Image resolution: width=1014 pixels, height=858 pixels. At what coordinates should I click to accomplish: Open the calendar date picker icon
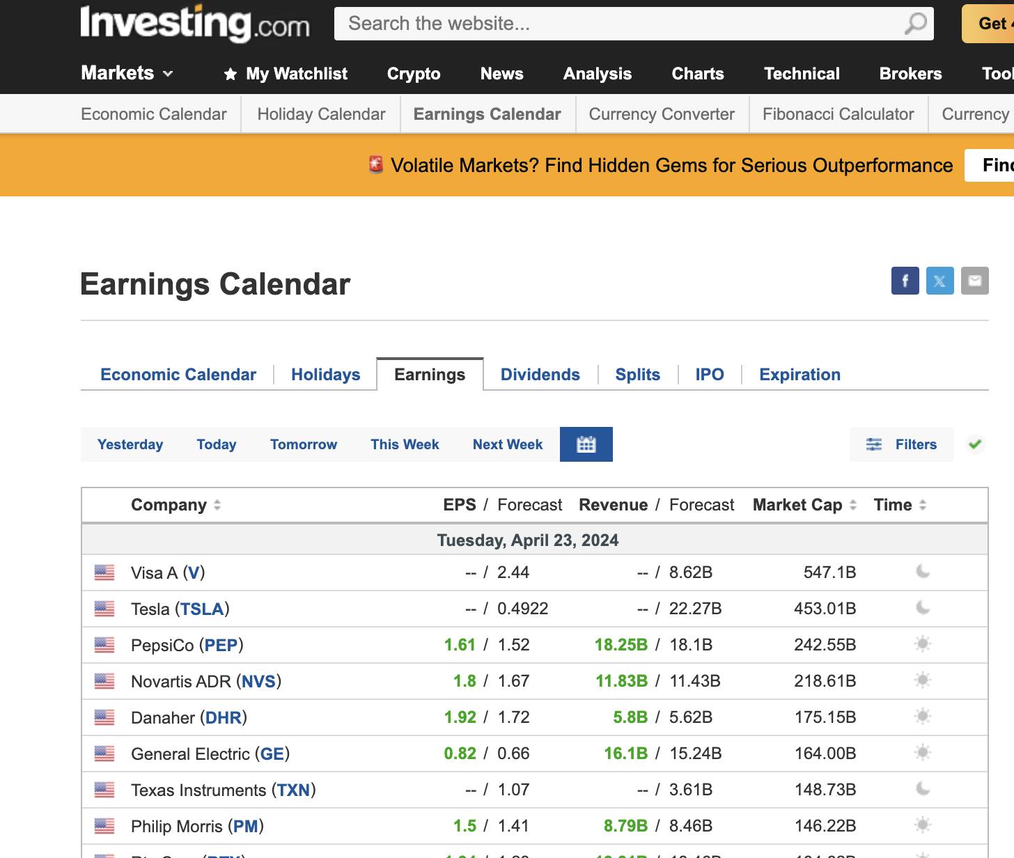586,444
